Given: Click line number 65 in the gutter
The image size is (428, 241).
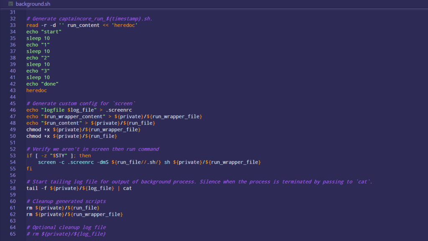Looking at the screenshot, I should click(x=12, y=234).
